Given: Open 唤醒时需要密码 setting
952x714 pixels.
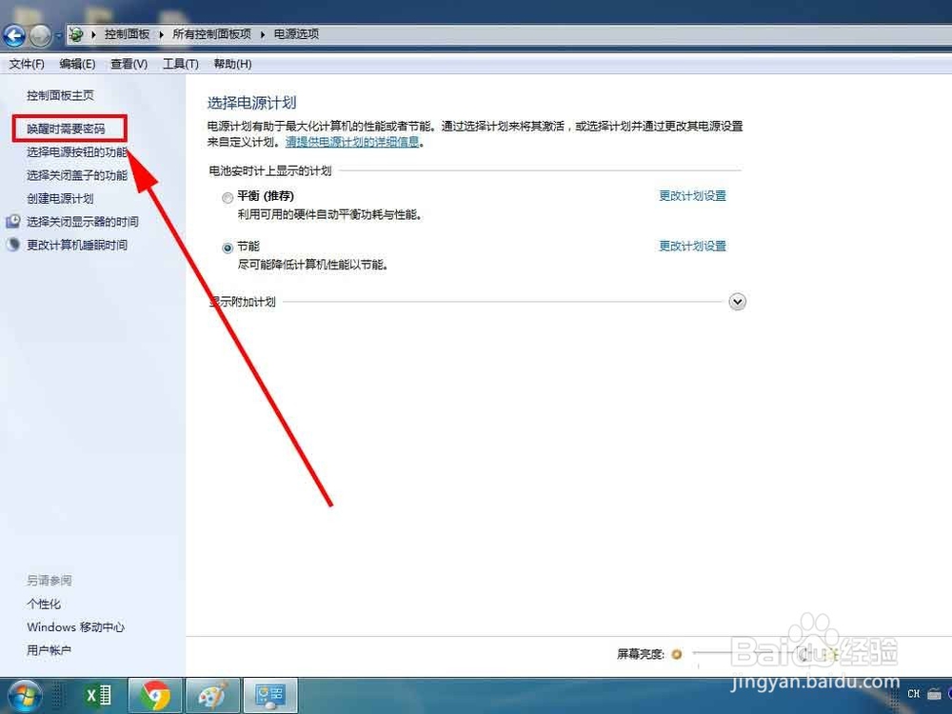Looking at the screenshot, I should tap(66, 129).
